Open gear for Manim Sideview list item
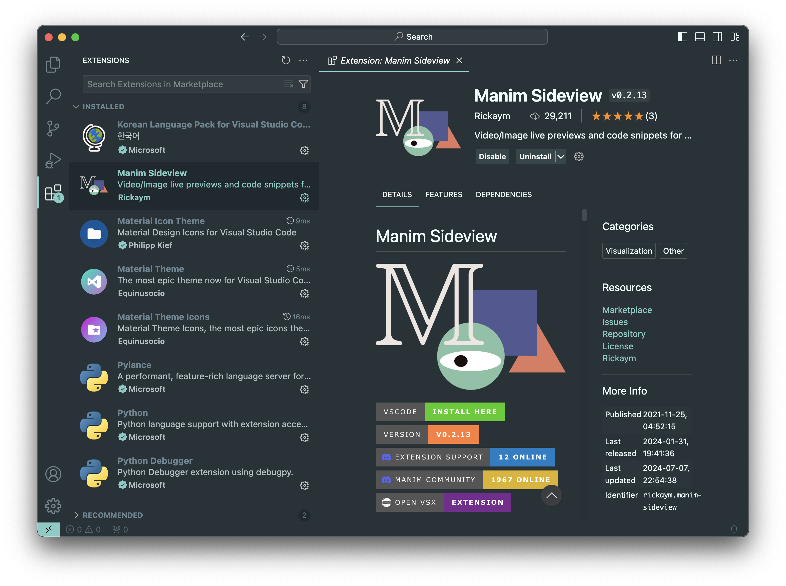This screenshot has width=786, height=586. [x=304, y=197]
